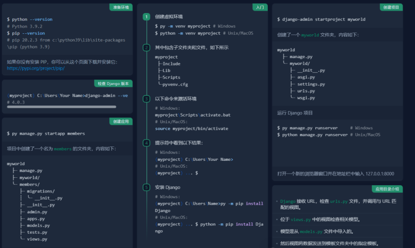Click the '$ py manage.py startapp members' command
Viewport: 415px width, 248px height.
(x=46, y=134)
